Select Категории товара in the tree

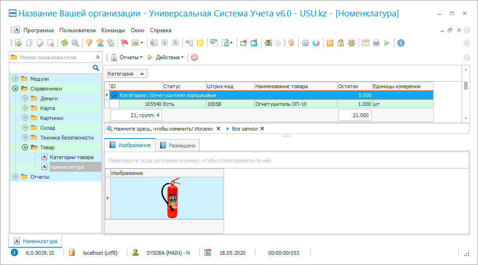click(x=71, y=157)
